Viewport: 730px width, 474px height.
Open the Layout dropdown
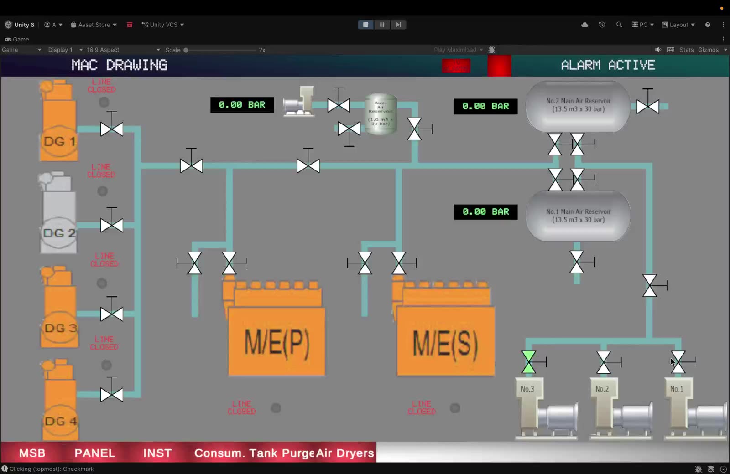coord(678,25)
